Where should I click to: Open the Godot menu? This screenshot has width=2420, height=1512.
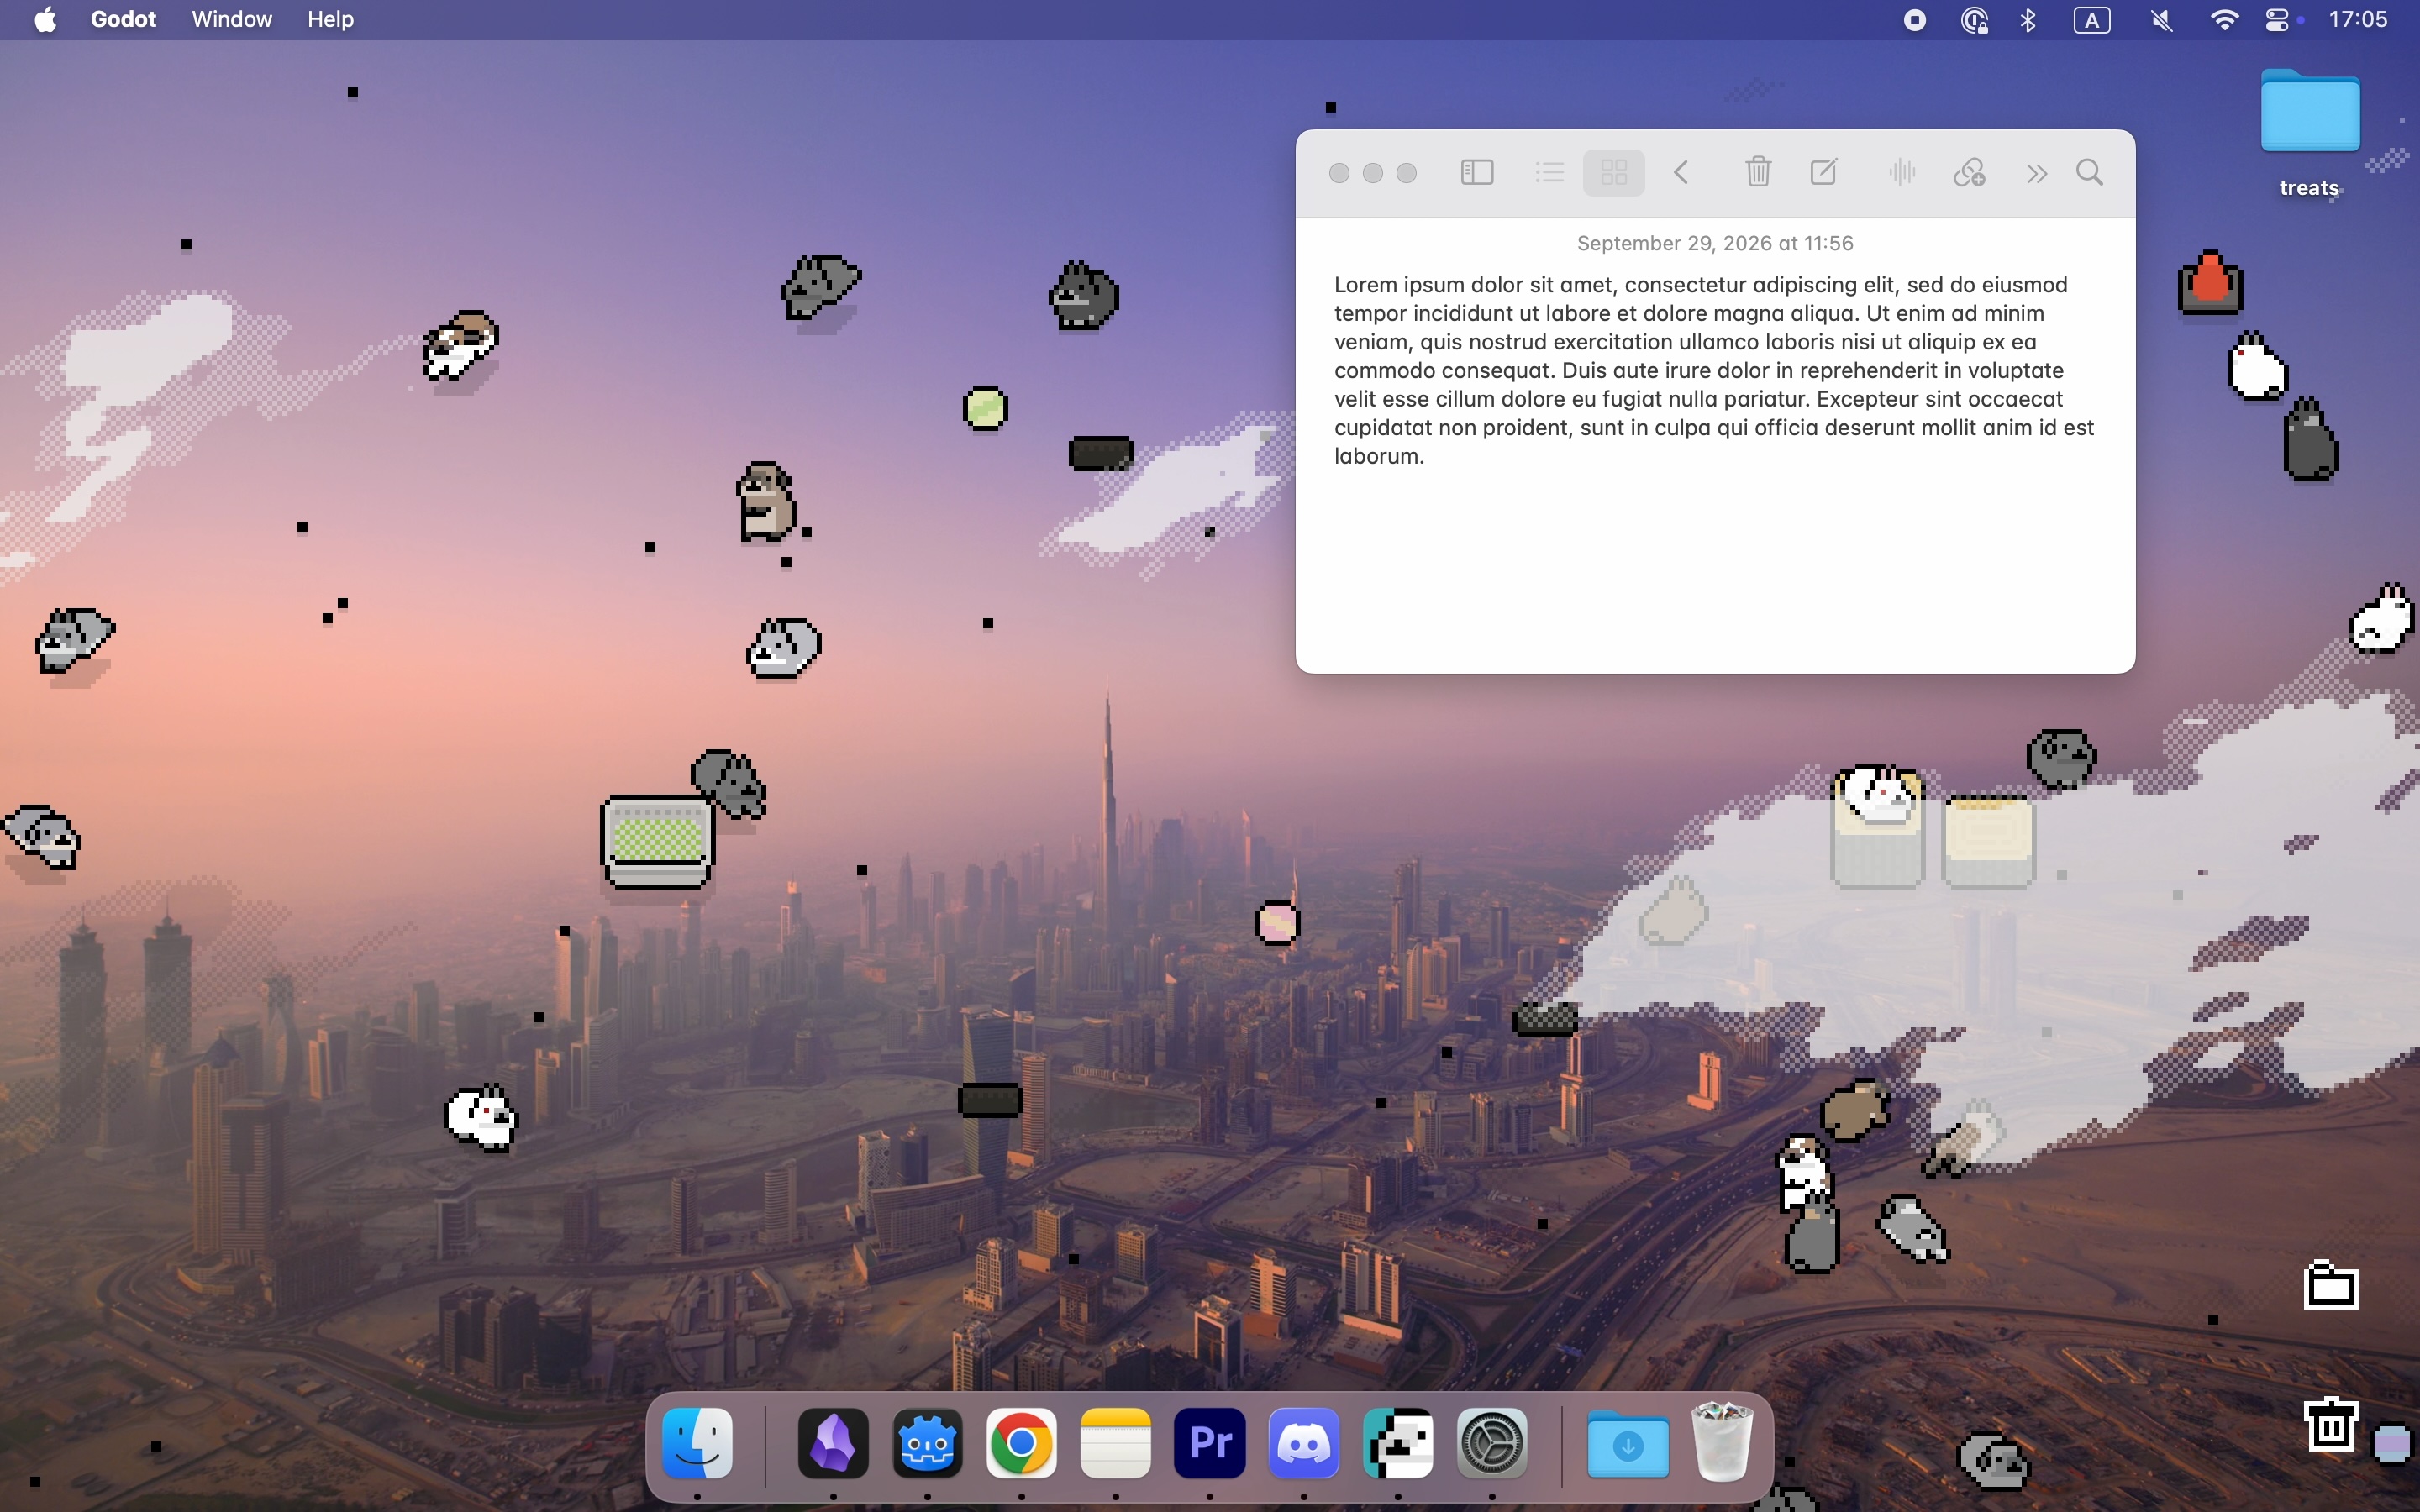[x=123, y=20]
